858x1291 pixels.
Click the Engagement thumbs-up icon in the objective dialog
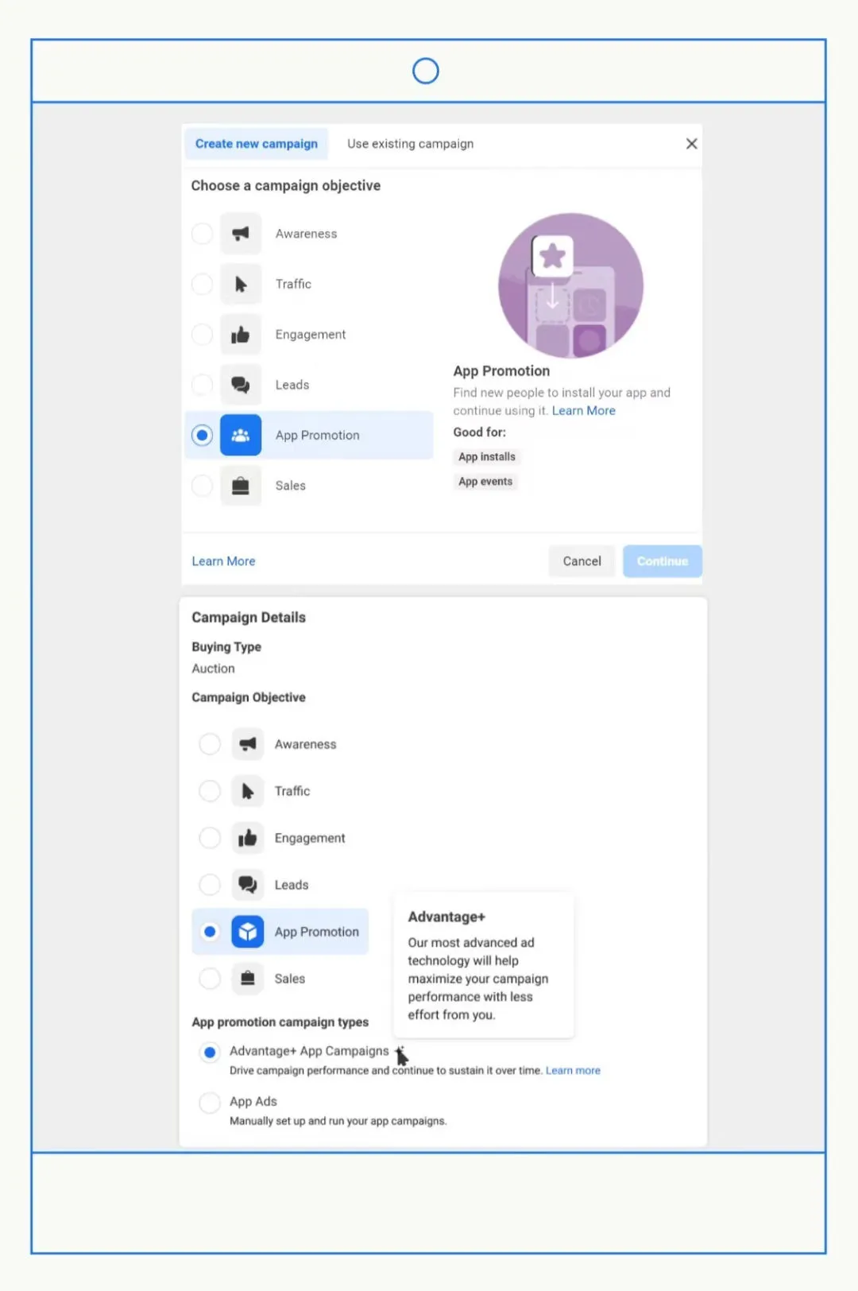coord(241,335)
